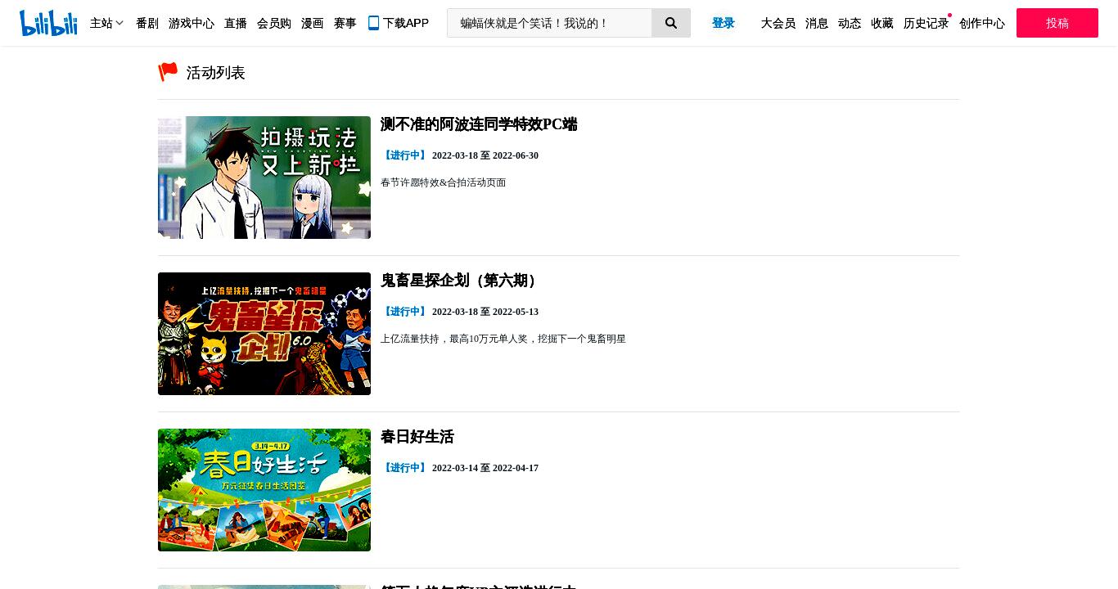Open 收藏 favorites
This screenshot has height=589, width=1118.
tap(882, 23)
